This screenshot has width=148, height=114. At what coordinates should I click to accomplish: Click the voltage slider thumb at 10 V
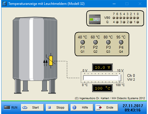click(120, 78)
